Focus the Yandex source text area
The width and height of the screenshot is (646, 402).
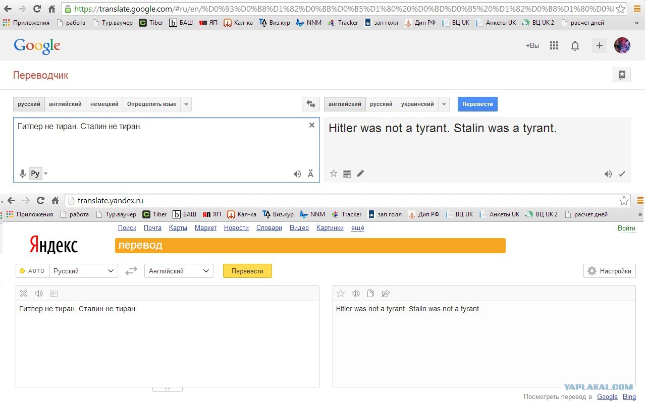[168, 344]
